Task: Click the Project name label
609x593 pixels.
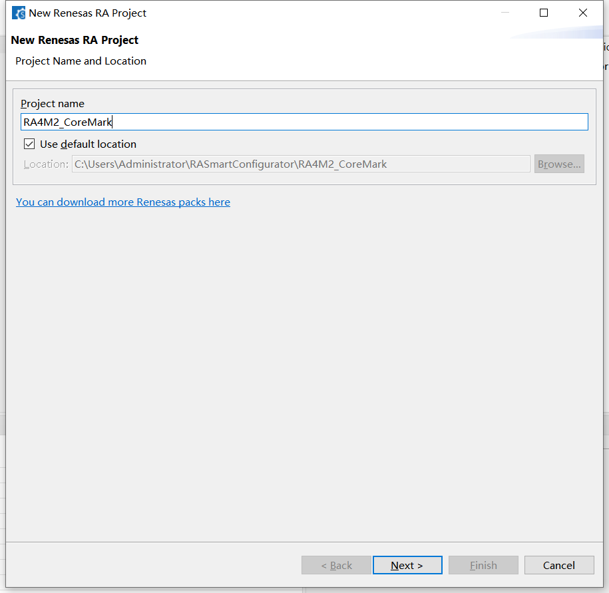Action: coord(53,104)
